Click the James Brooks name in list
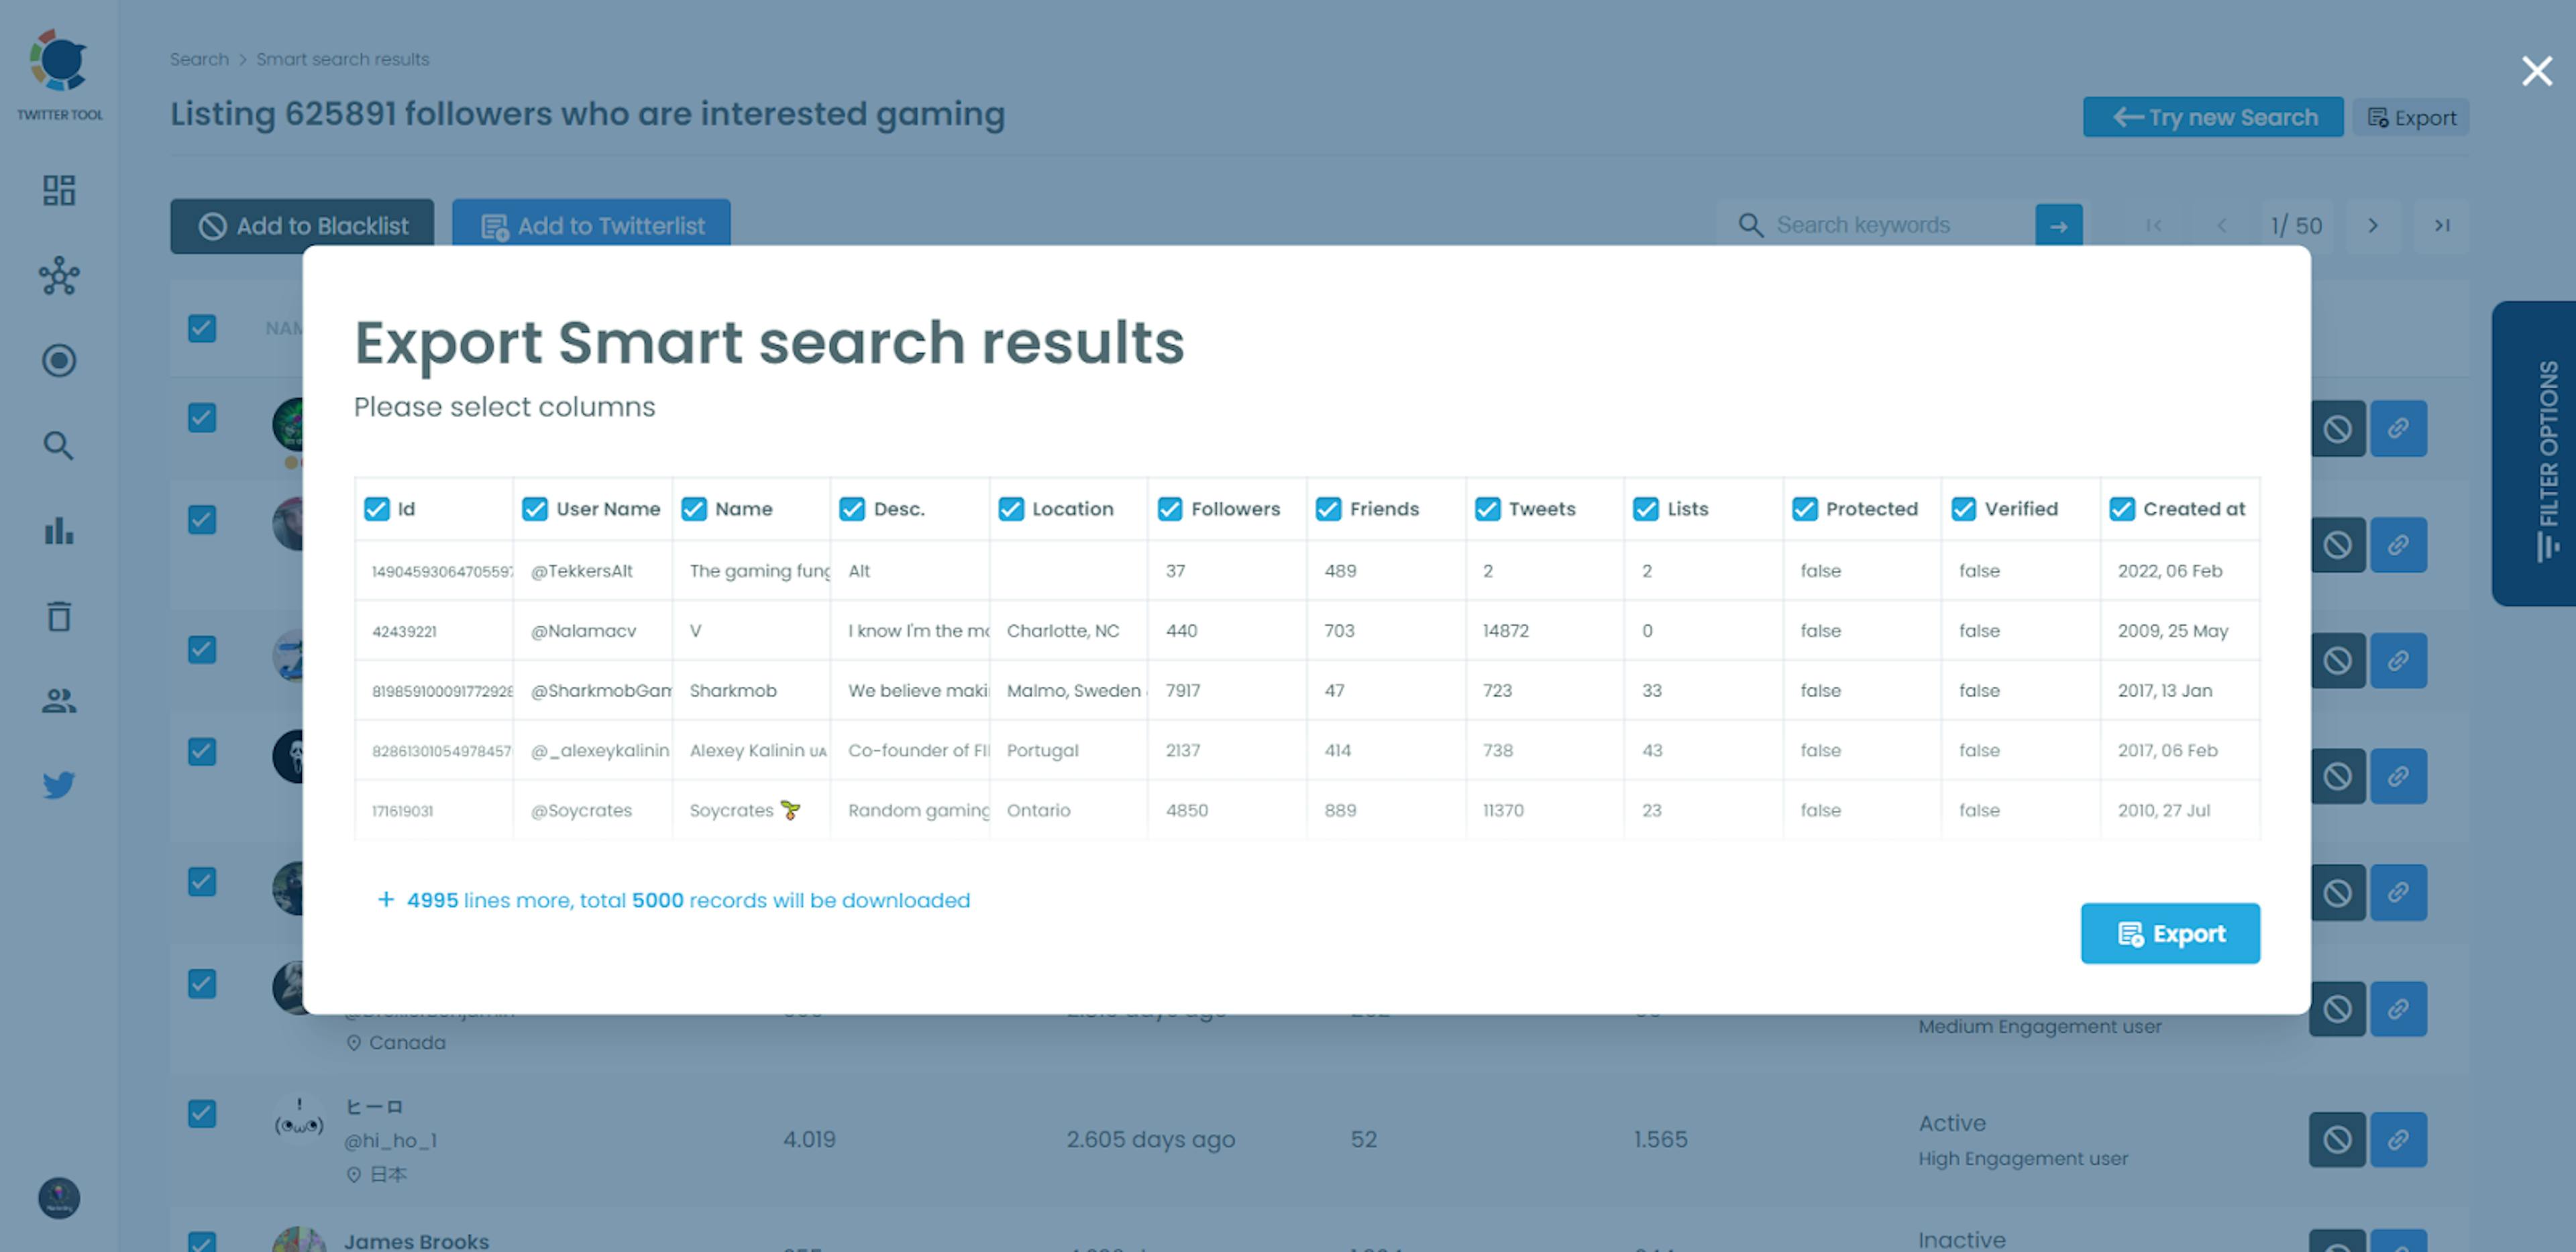 click(416, 1241)
